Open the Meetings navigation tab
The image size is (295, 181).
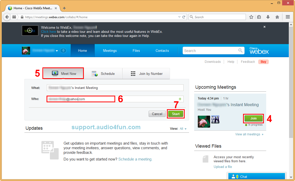[x=110, y=51]
